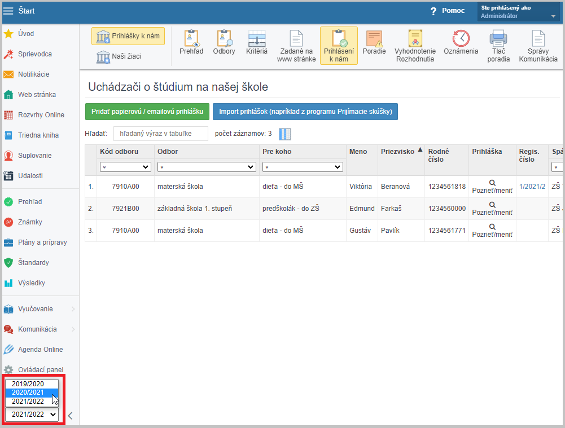The width and height of the screenshot is (565, 428).
Task: Expand the Vyučovanie submenu arrow
Action: coord(73,309)
